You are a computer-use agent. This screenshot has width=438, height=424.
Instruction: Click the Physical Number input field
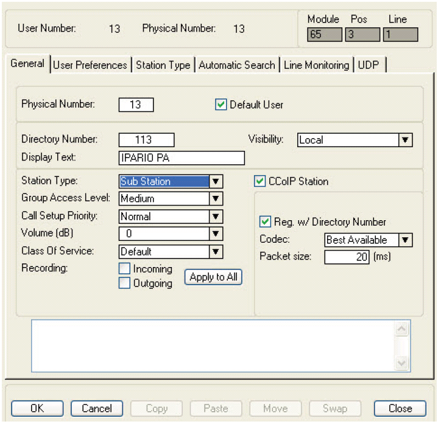tap(136, 105)
